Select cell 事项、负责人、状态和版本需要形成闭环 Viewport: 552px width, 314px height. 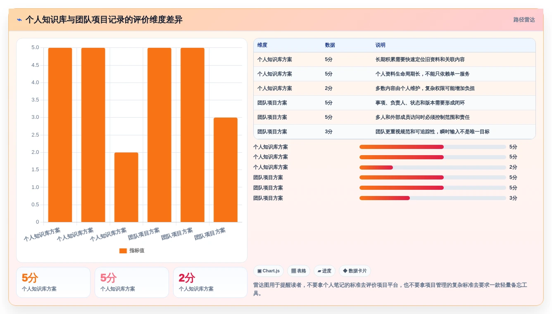[420, 103]
